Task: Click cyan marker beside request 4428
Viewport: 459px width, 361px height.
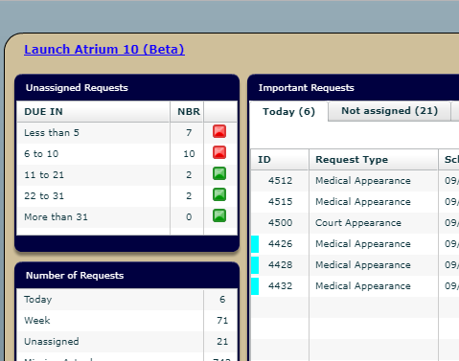Action: (x=255, y=265)
